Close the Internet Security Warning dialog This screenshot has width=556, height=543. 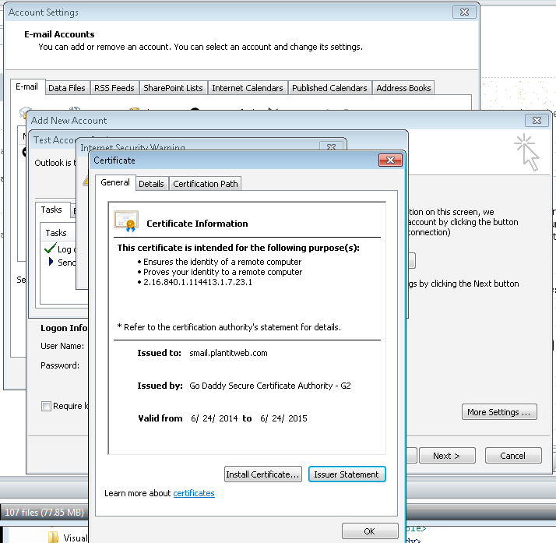coord(331,146)
